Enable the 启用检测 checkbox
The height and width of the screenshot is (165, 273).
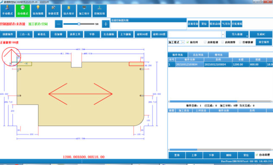tap(205, 42)
